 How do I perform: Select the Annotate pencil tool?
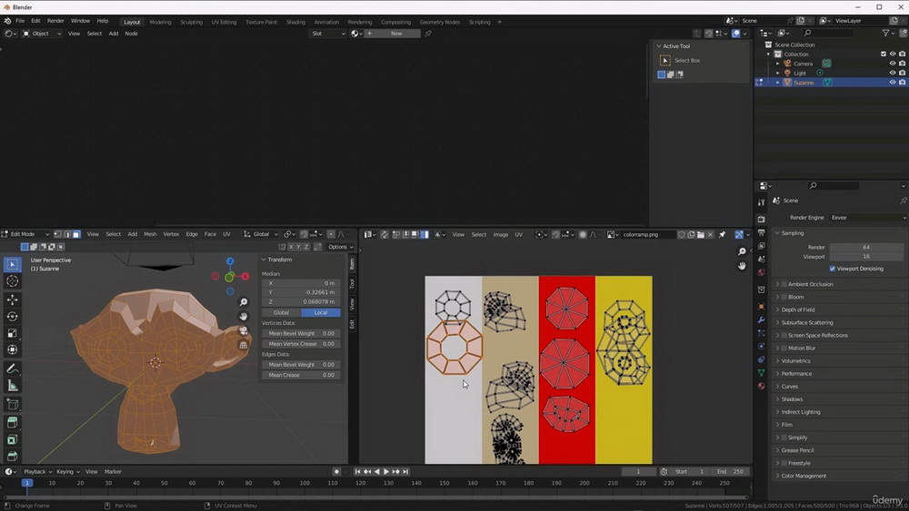click(12, 369)
